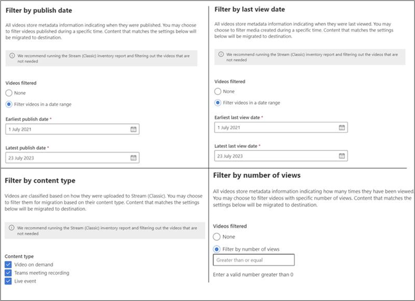This screenshot has width=415, height=301.
Task: Click the Greater than or equal input box
Action: (253, 260)
